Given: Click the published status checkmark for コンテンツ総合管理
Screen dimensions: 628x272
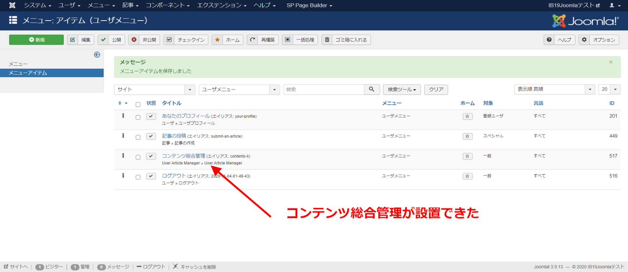Looking at the screenshot, I should (x=151, y=156).
